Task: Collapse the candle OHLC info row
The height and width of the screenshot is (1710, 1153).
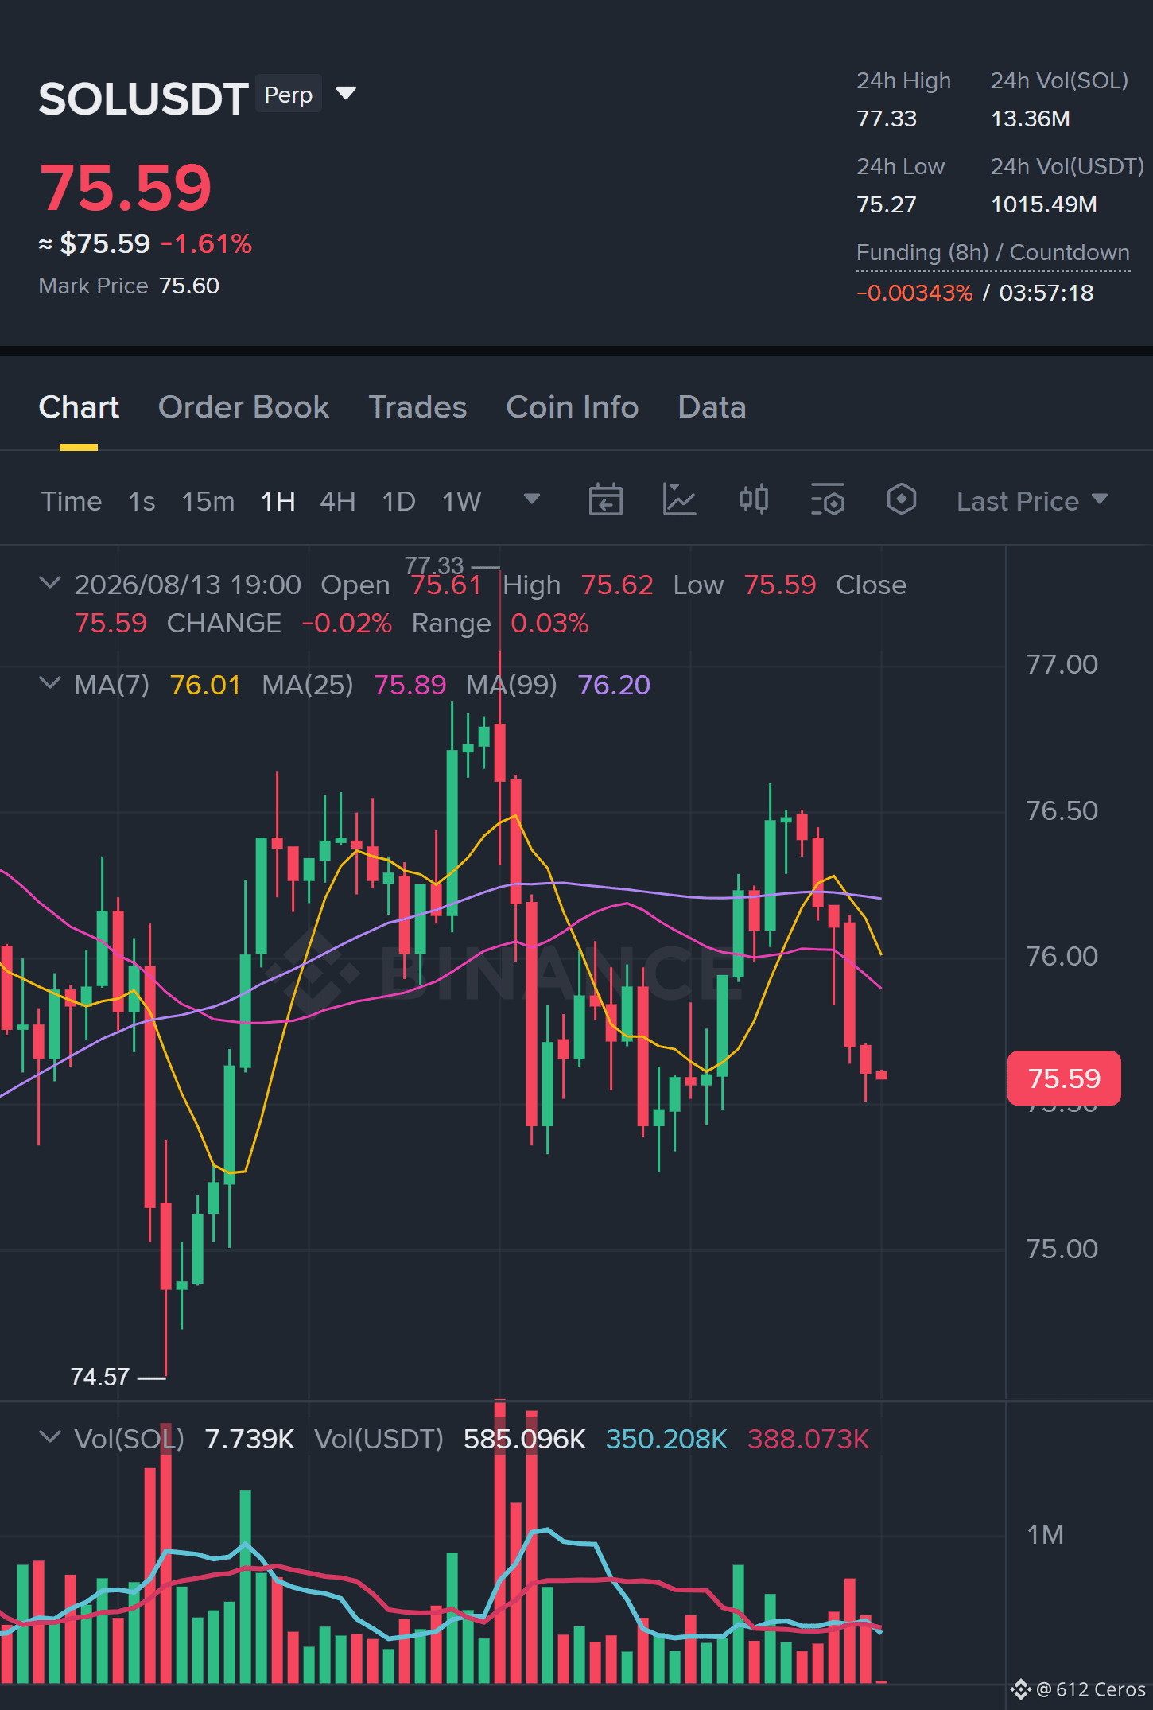Action: [50, 583]
